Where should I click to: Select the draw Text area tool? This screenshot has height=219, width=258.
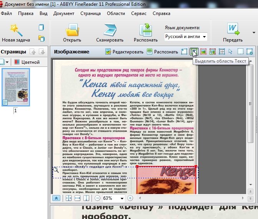point(195,51)
